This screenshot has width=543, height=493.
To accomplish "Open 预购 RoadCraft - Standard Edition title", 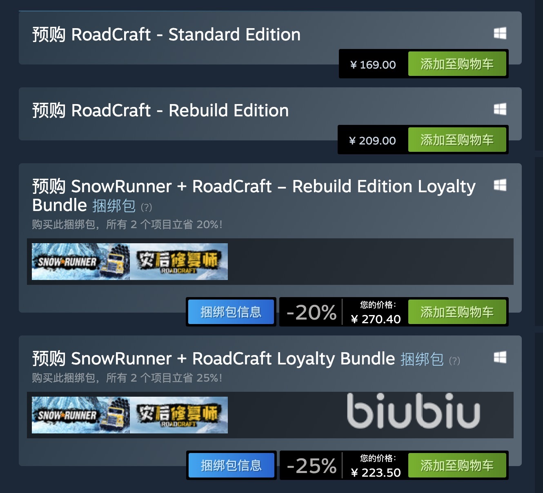I will (166, 35).
